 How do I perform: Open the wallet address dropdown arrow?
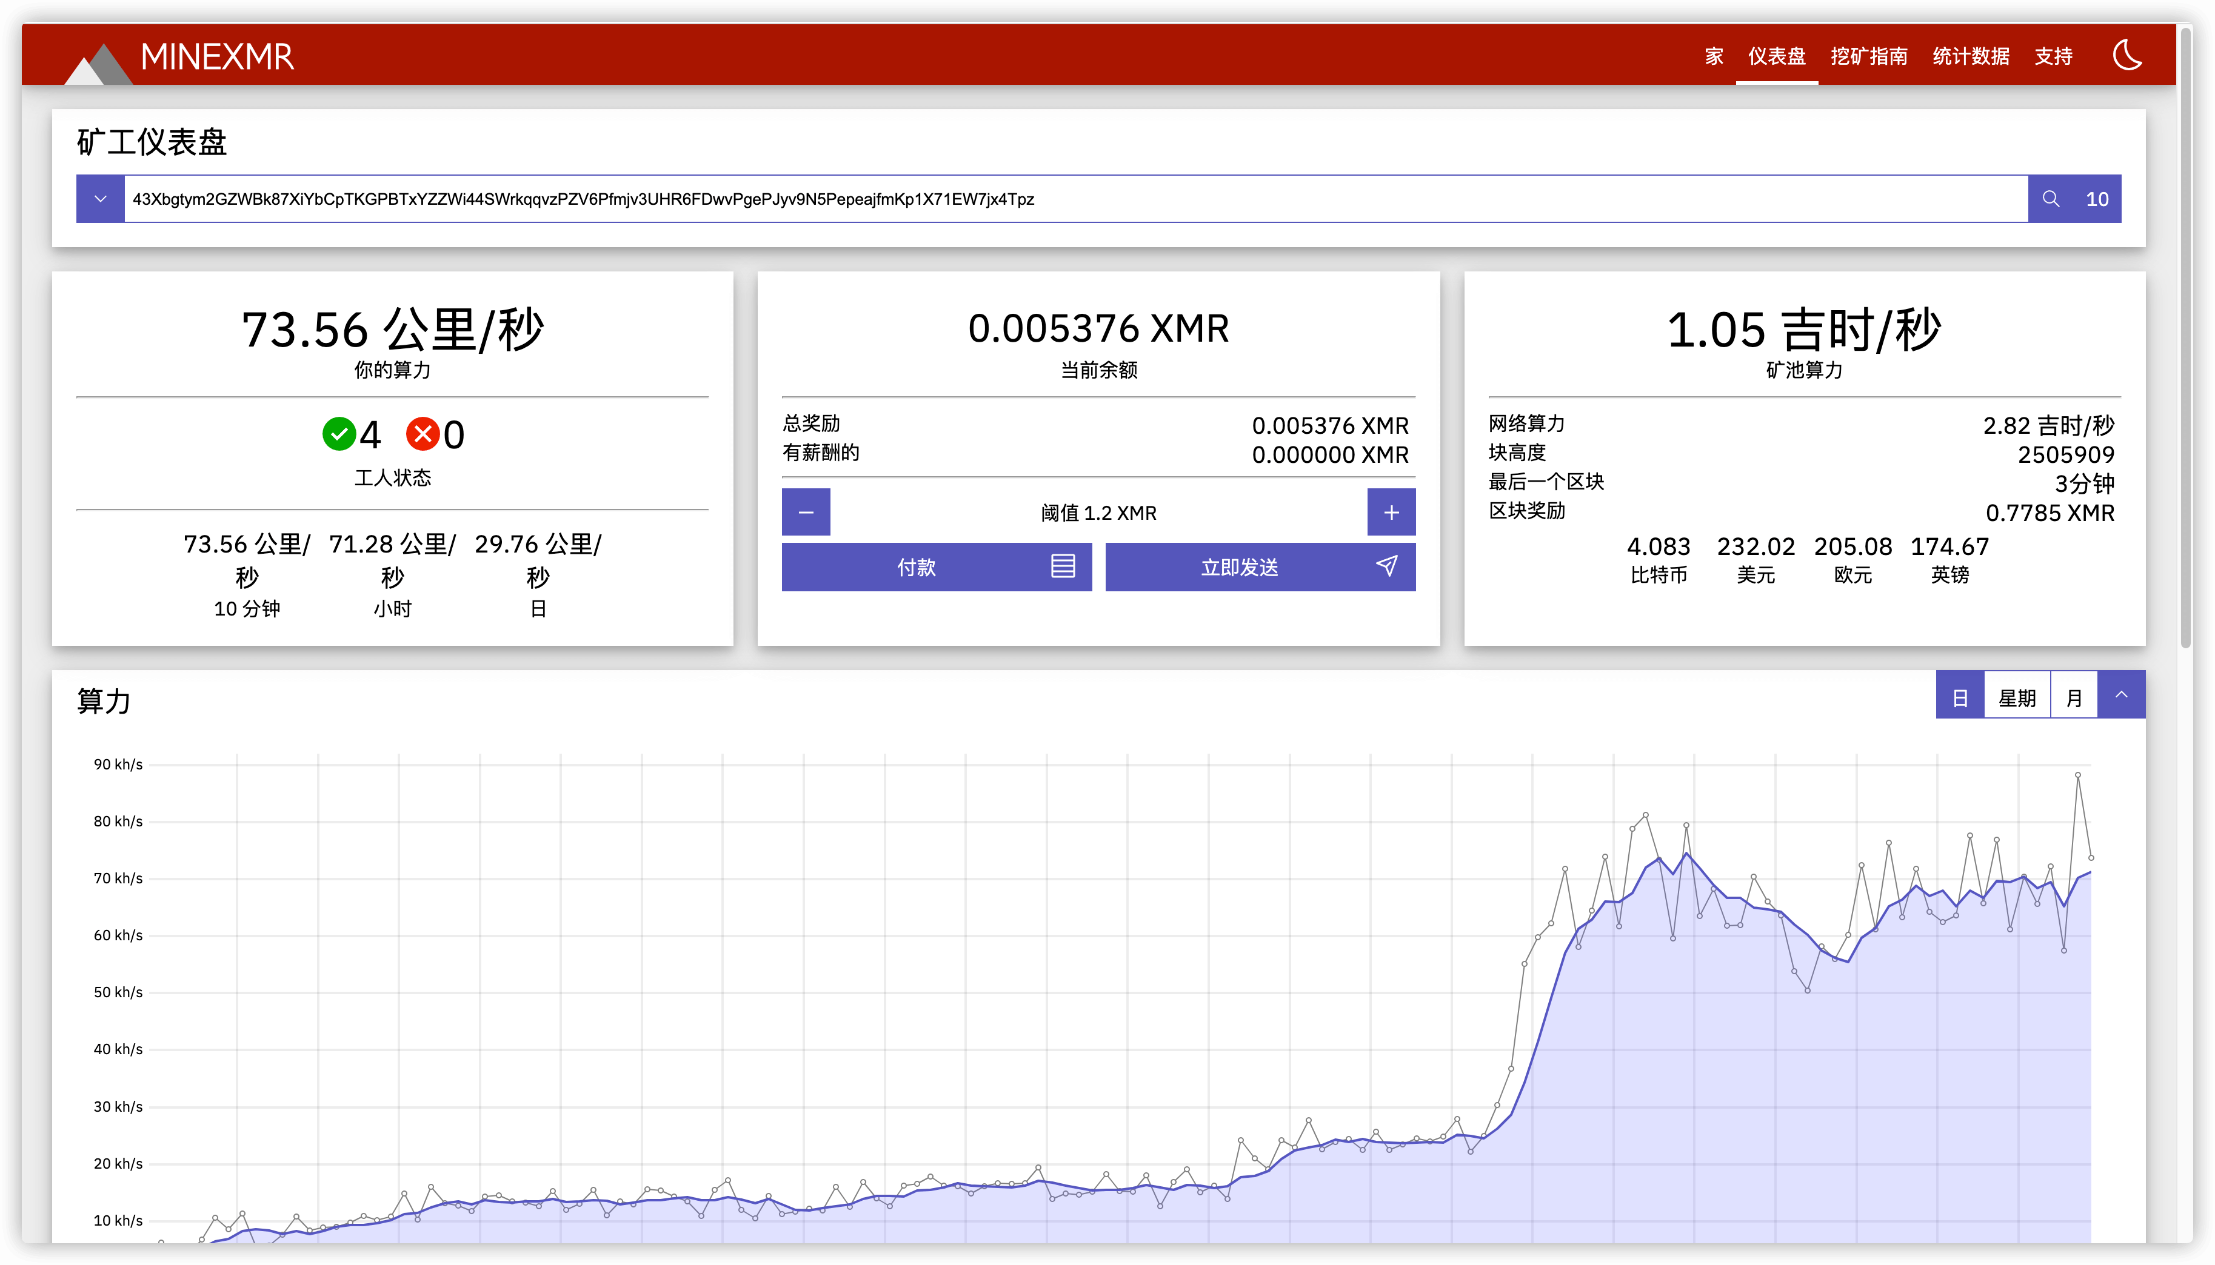(x=101, y=199)
